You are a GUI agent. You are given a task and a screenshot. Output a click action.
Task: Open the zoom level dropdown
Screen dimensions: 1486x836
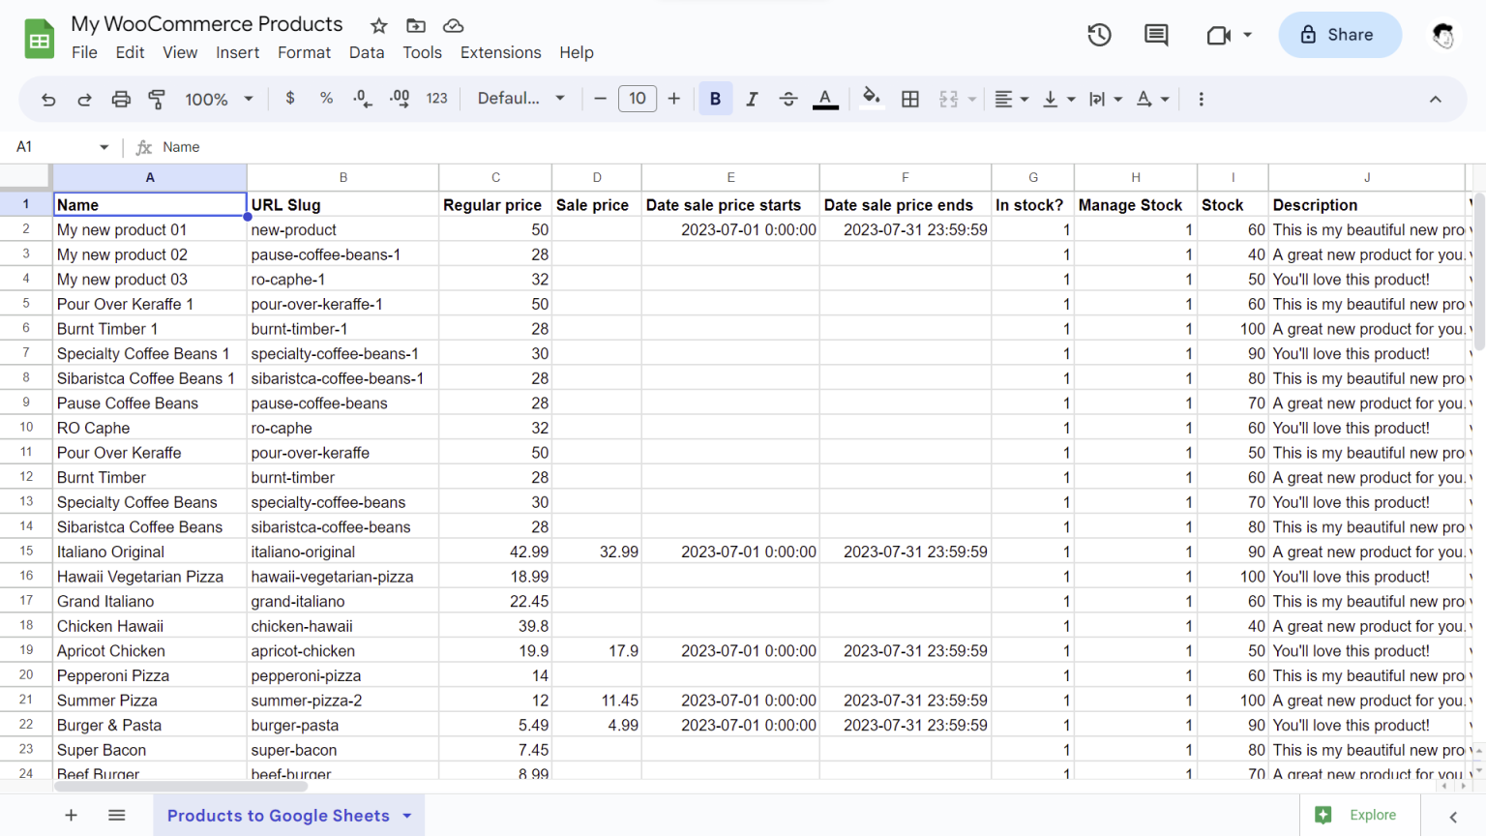[218, 99]
